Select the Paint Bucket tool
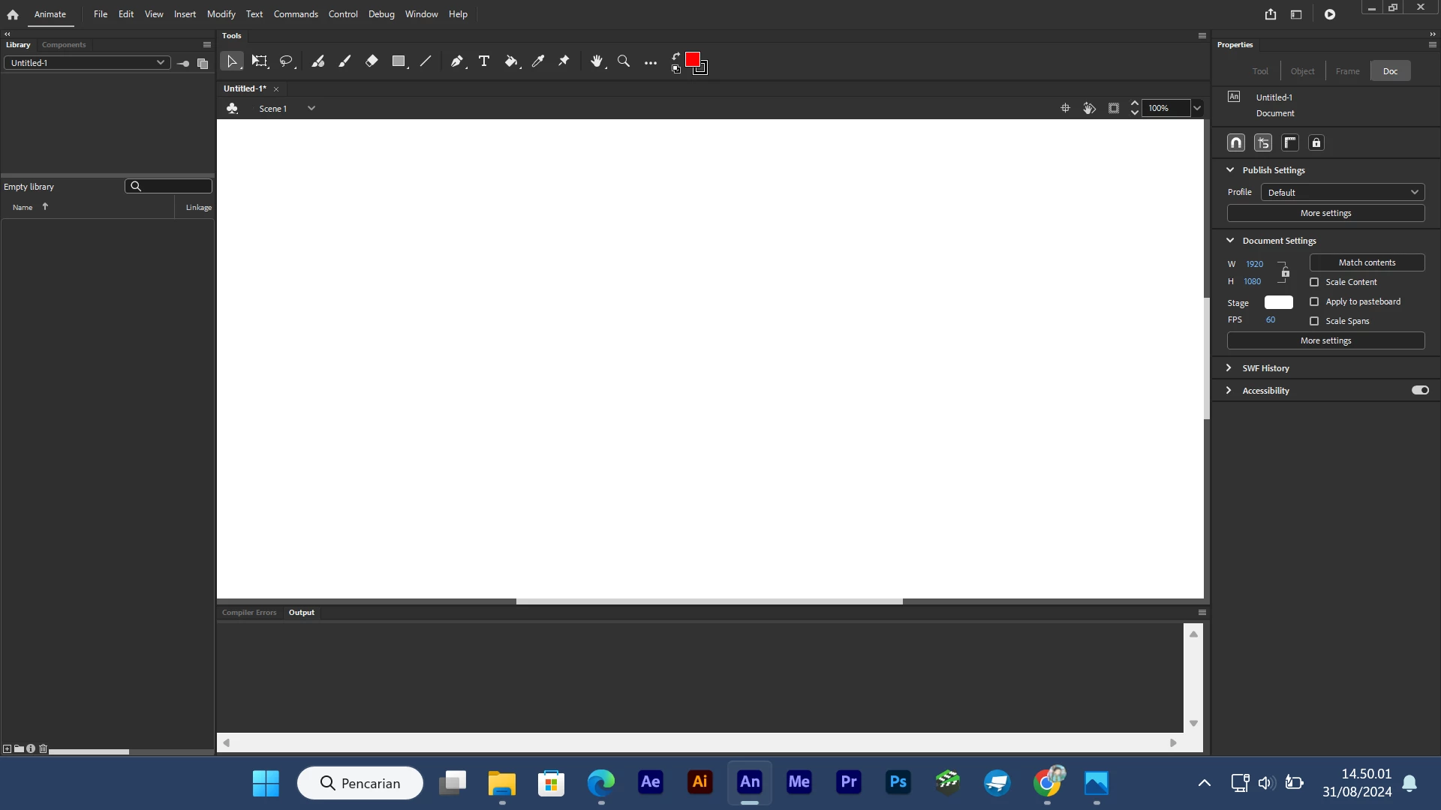This screenshot has width=1441, height=810. click(511, 61)
